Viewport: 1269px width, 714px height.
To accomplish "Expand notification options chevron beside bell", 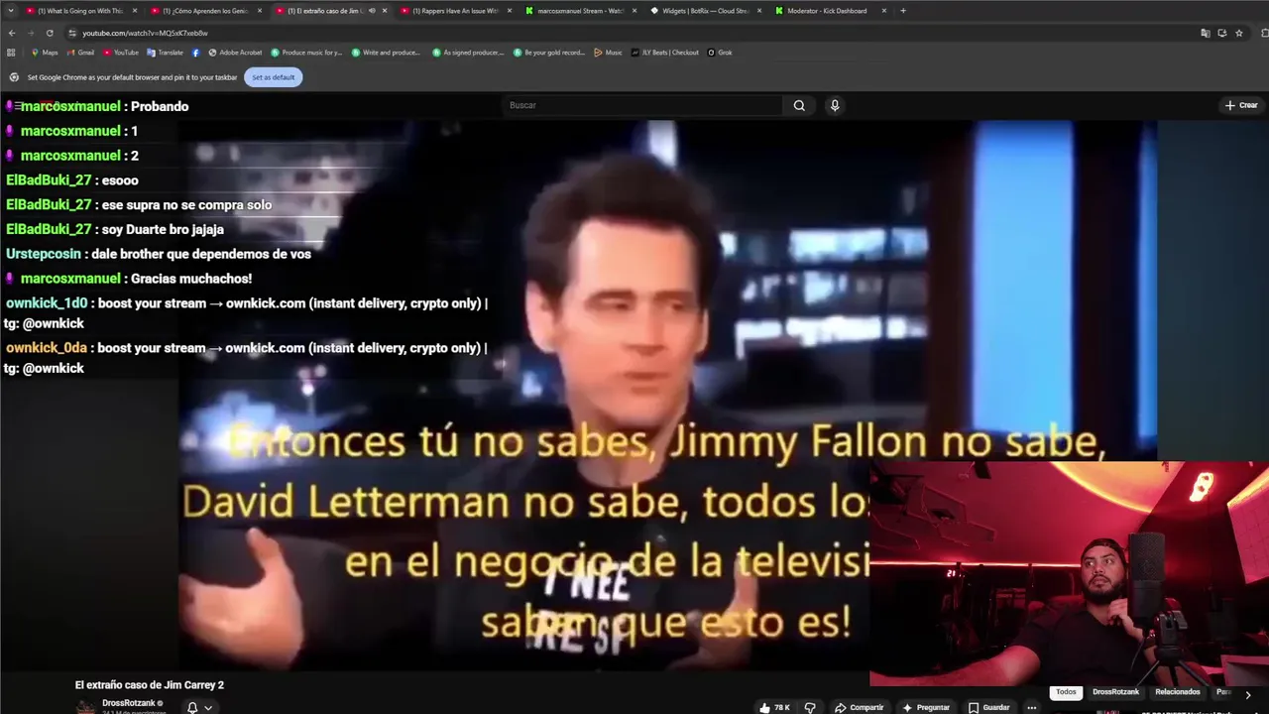I will (x=208, y=707).
